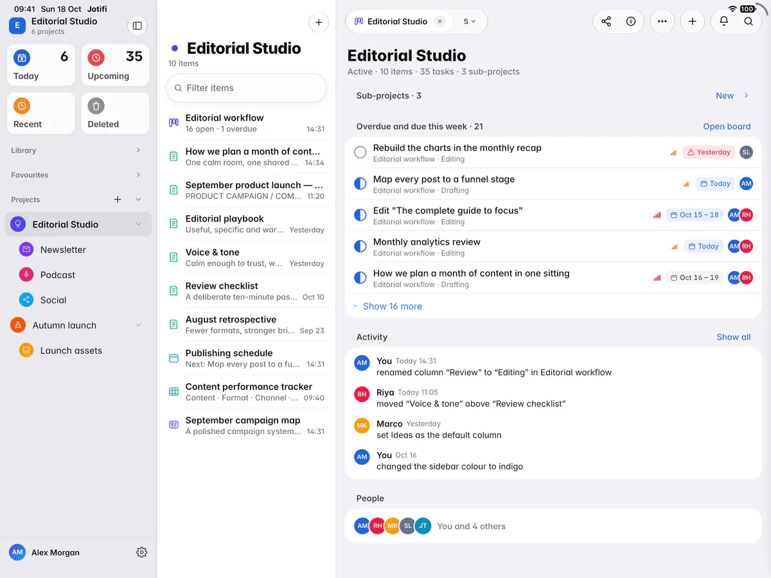
Task: Click the Oct 16 – 19 date badge
Action: click(694, 278)
